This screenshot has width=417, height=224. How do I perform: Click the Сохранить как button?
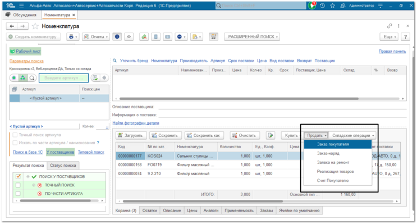[204, 135]
